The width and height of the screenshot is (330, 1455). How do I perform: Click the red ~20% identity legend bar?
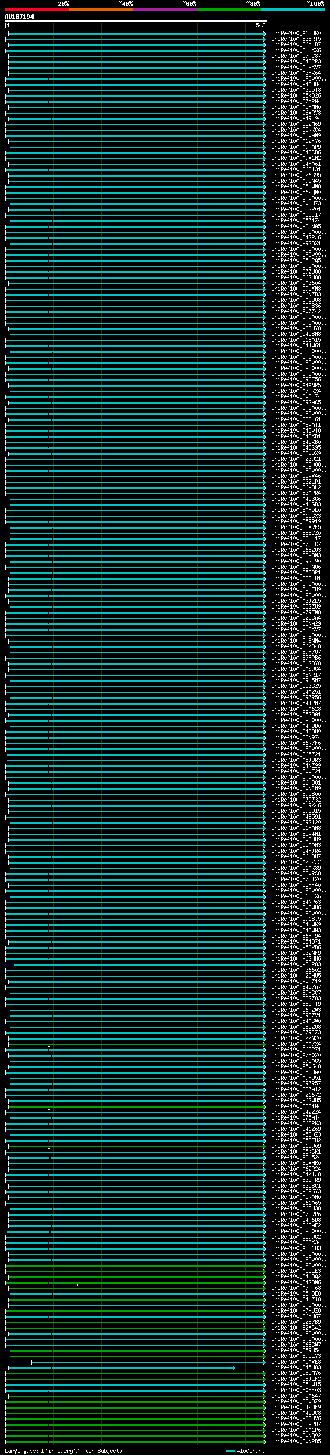pos(37,9)
